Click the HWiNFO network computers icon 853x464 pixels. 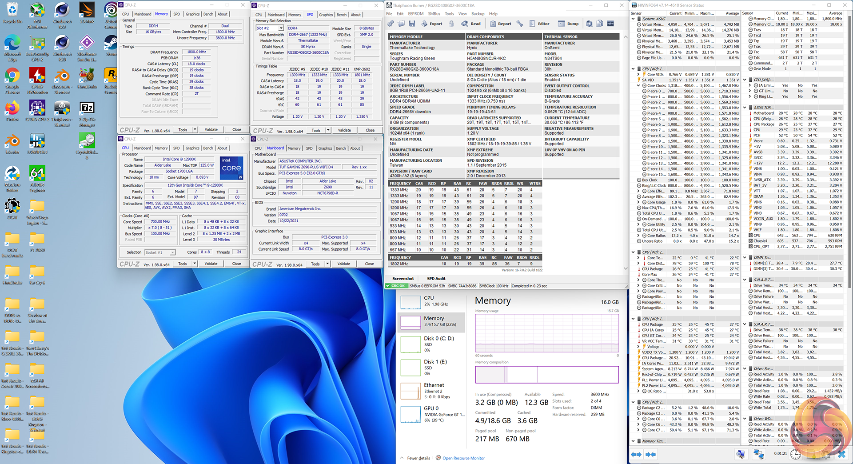(x=758, y=454)
